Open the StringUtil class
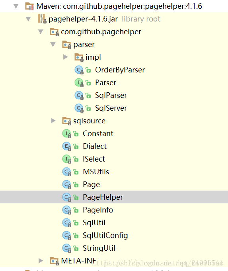 (x=99, y=248)
